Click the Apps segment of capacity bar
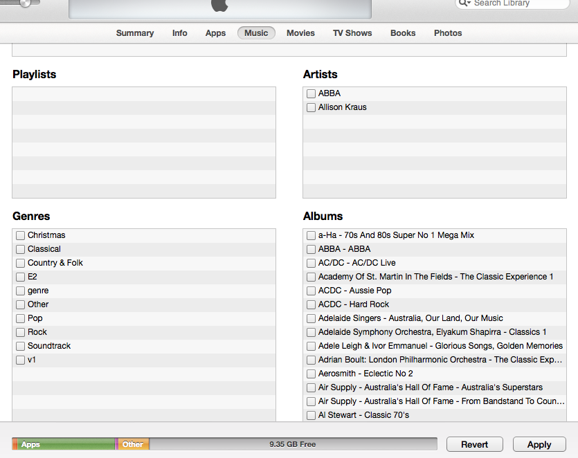Screen dimensions: 578x458 [x=66, y=444]
